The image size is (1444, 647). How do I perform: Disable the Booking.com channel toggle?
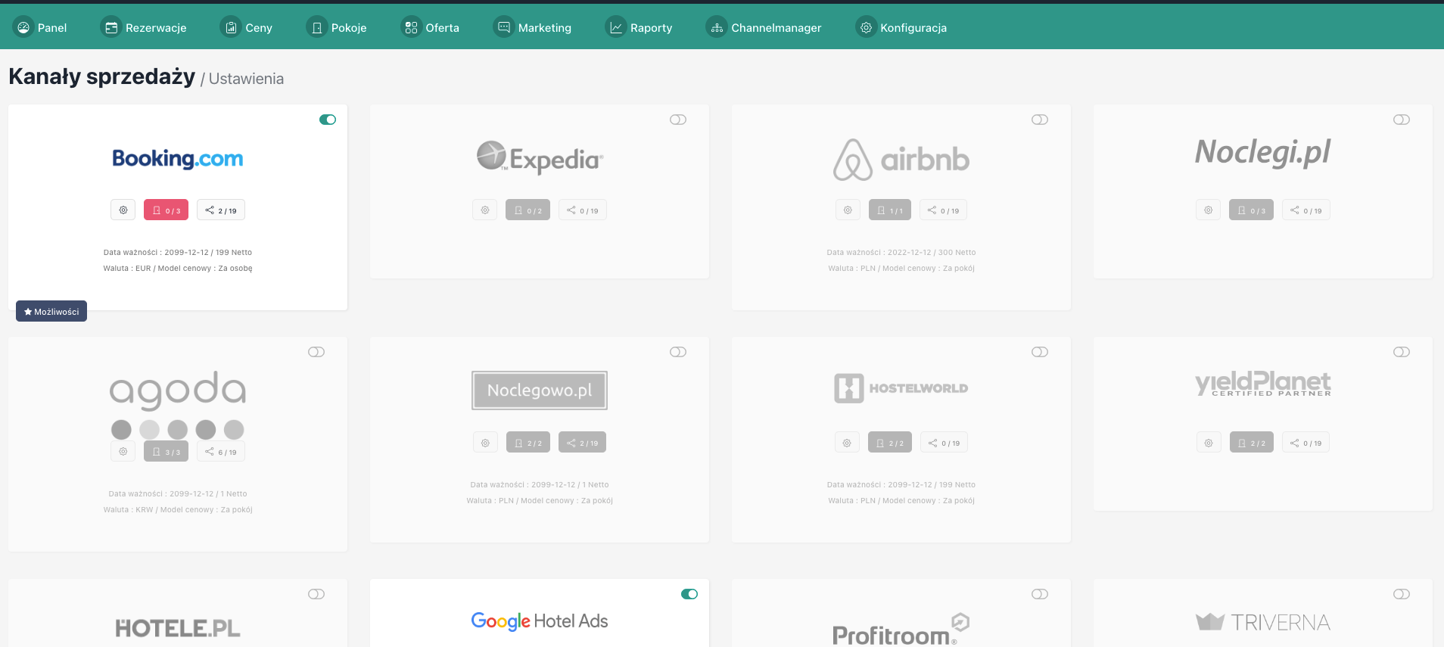point(328,120)
